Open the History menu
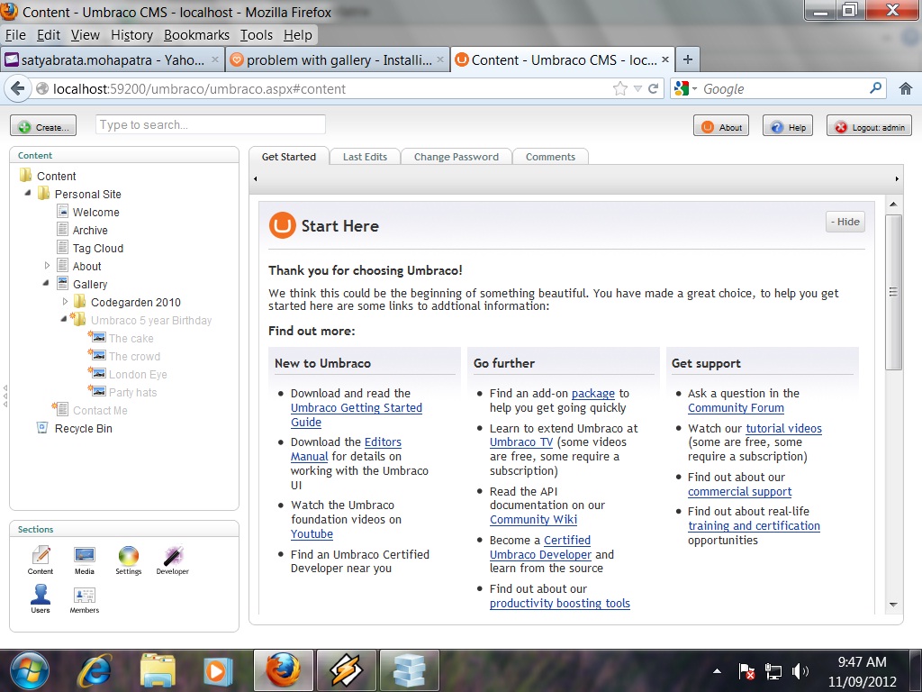The width and height of the screenshot is (922, 692). pos(131,35)
